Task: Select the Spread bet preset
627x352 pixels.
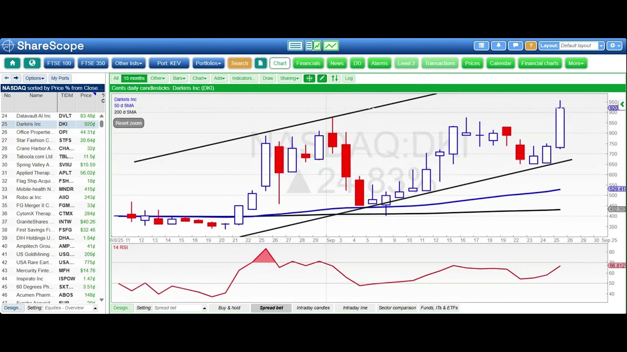Action: (271, 308)
